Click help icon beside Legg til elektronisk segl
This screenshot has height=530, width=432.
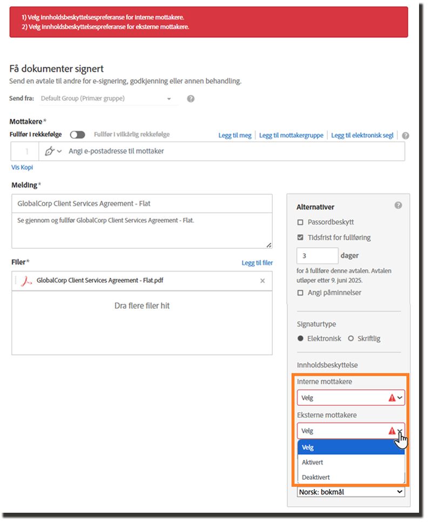[406, 135]
